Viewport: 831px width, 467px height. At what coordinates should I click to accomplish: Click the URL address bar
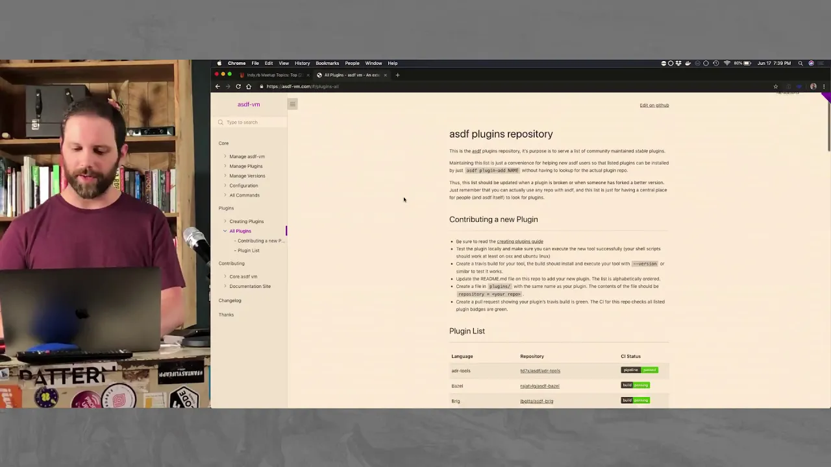[x=513, y=86]
